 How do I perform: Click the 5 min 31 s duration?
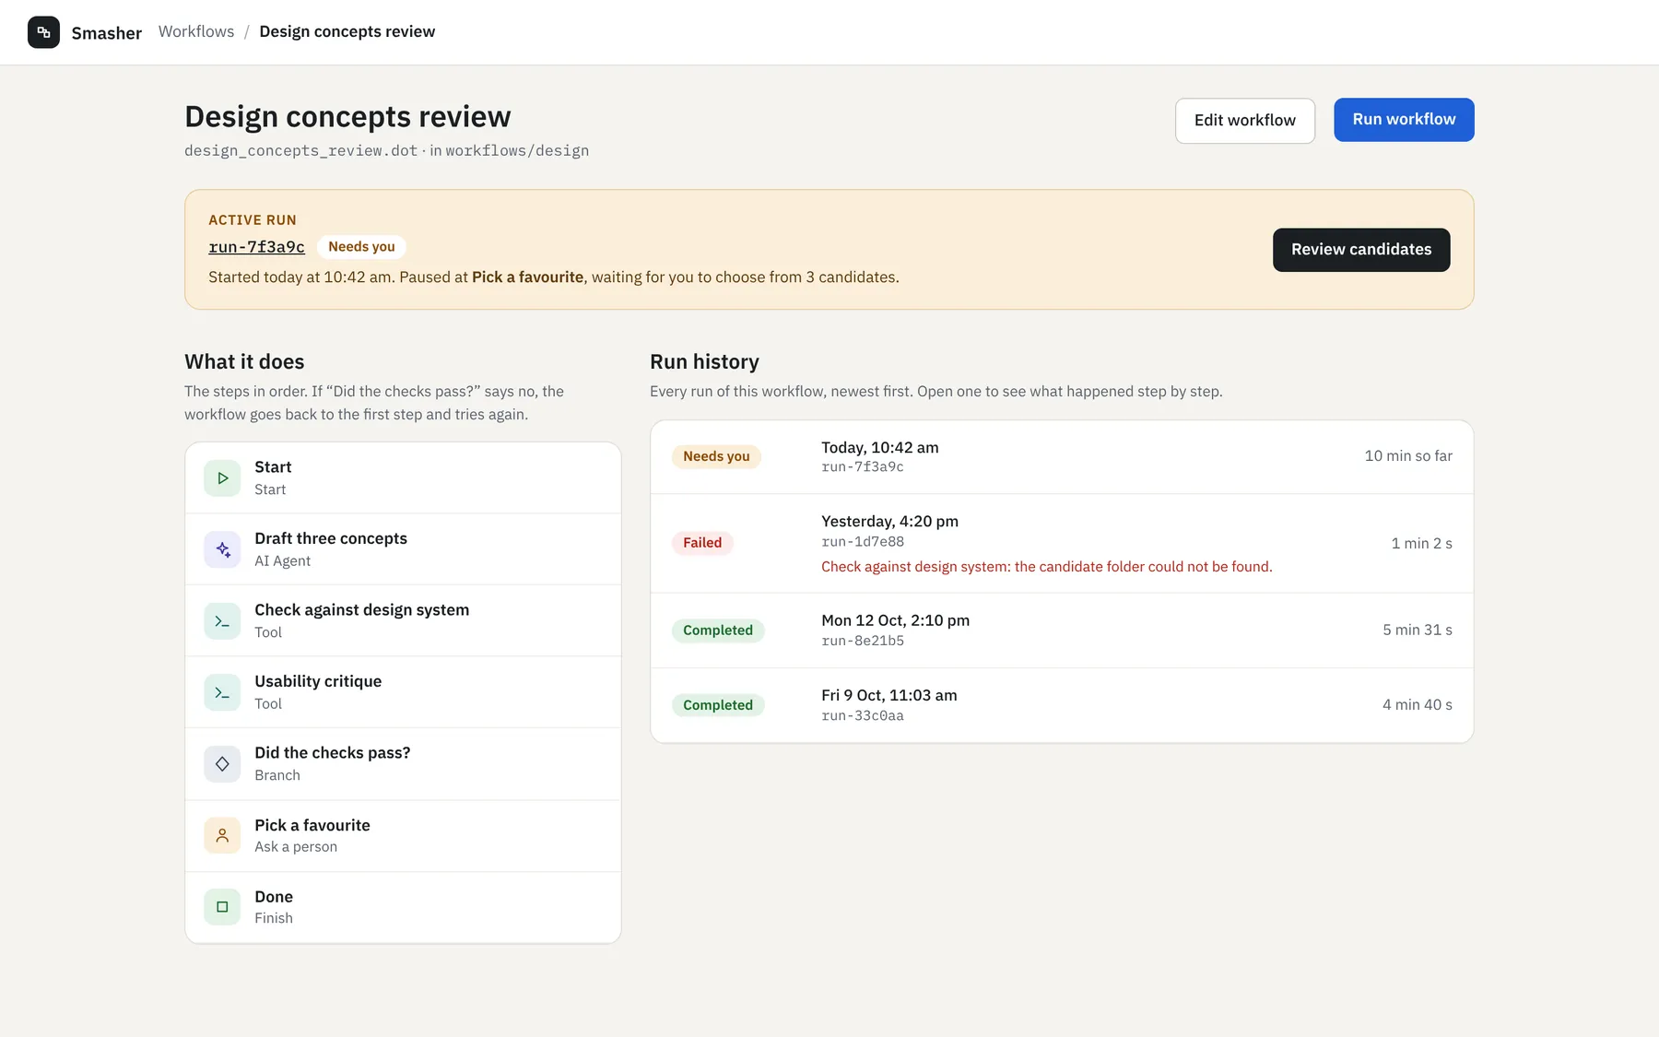1418,630
